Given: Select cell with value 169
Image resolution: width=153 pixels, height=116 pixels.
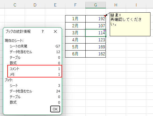Looking at the screenshot, I should pyautogui.click(x=96, y=47).
